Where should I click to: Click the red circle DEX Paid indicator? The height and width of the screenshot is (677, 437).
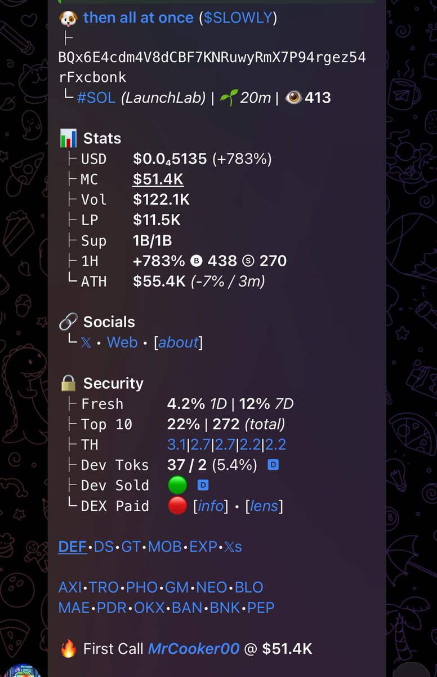tap(177, 506)
